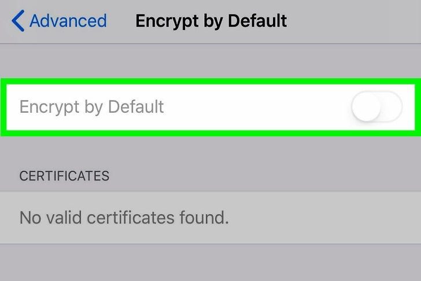This screenshot has height=281, width=421.
Task: Click the empty space in the Encrypt row
Action: pos(254,108)
